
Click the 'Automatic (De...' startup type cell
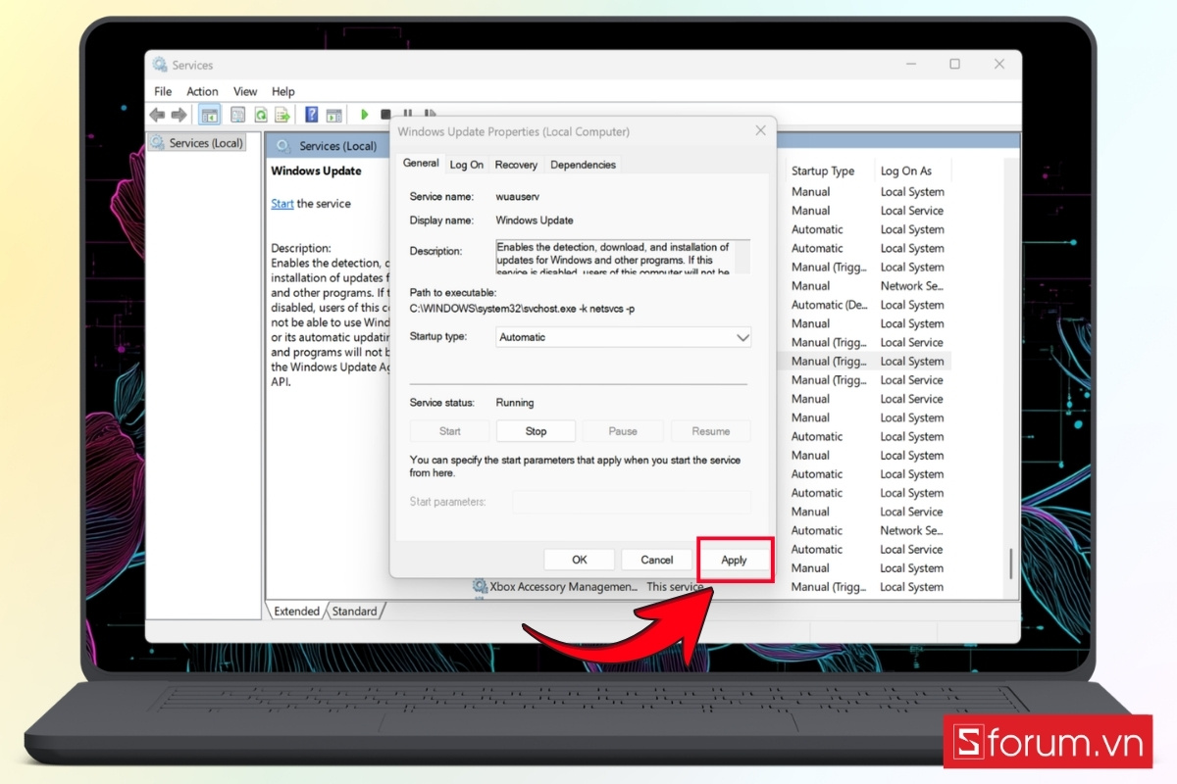click(830, 305)
